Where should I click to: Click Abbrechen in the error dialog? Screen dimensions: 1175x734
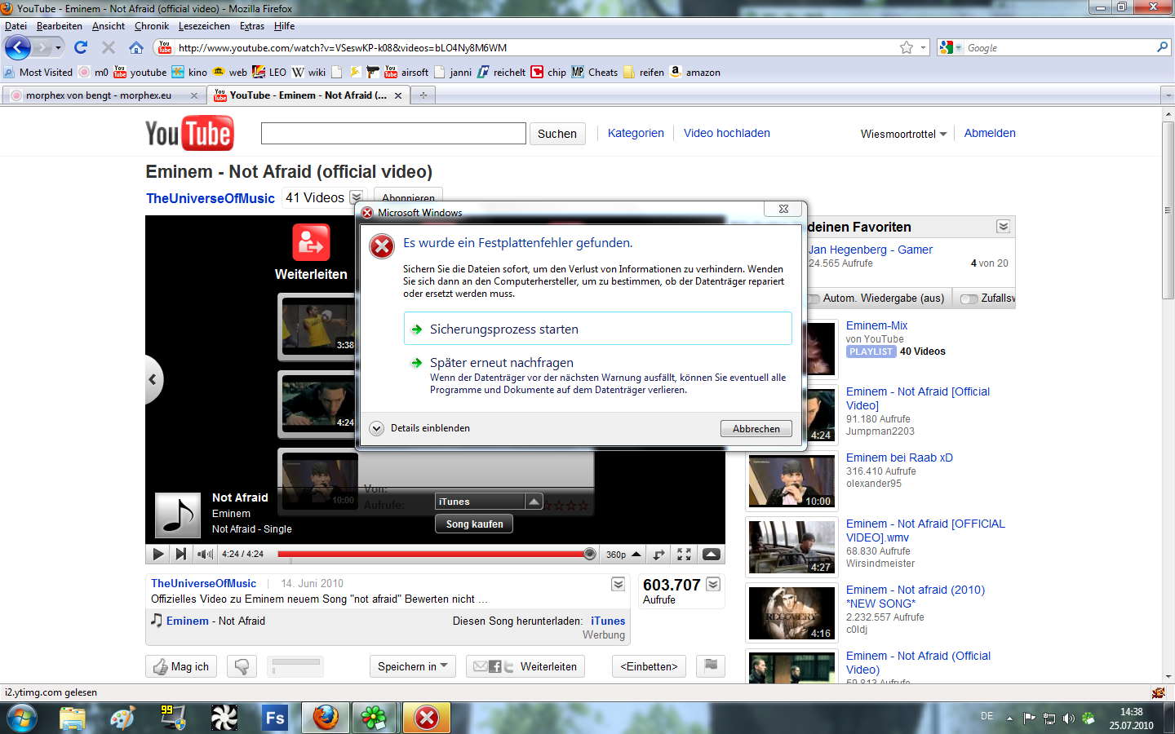(756, 428)
